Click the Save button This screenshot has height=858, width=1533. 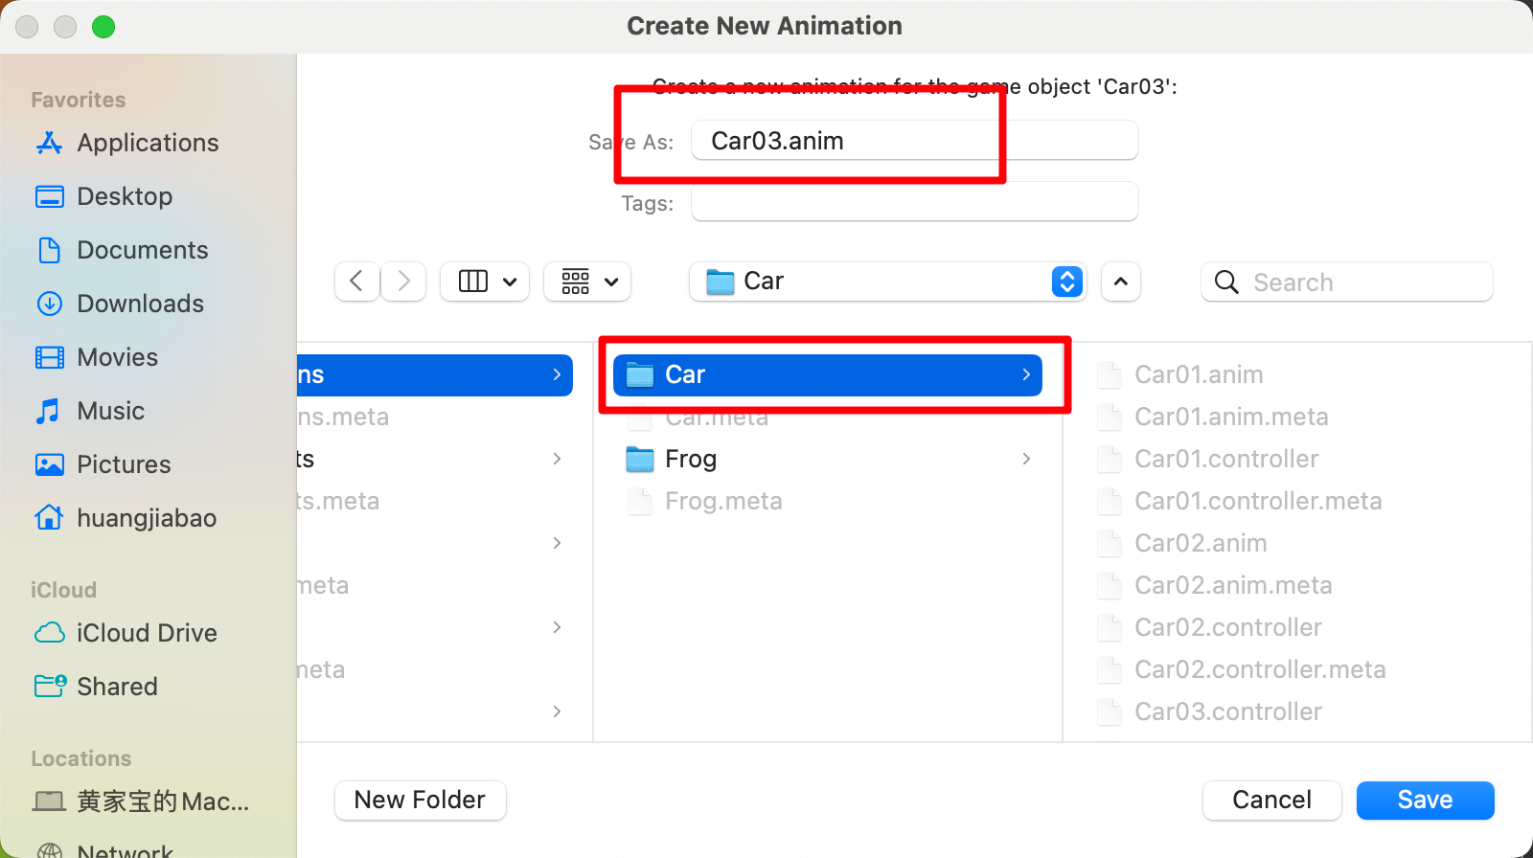[1425, 800]
